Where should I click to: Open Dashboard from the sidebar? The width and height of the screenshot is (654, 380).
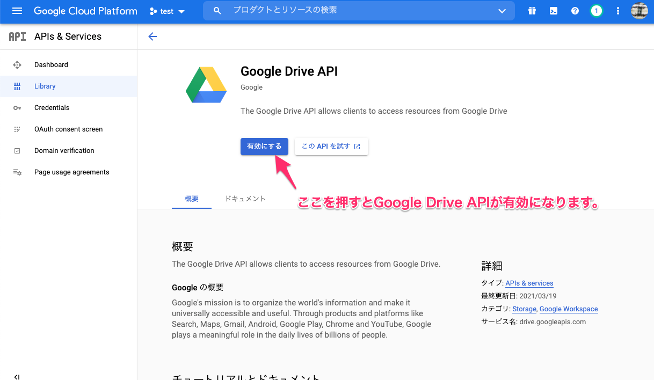51,64
